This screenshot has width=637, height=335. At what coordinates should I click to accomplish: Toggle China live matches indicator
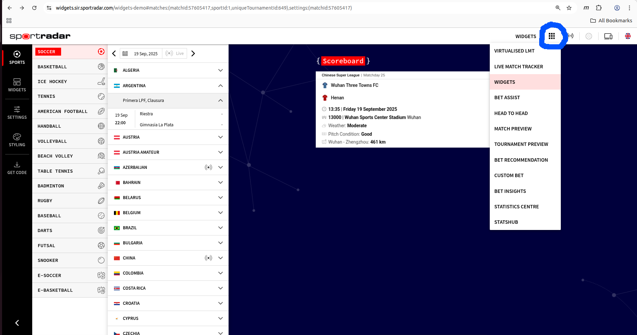click(x=208, y=258)
